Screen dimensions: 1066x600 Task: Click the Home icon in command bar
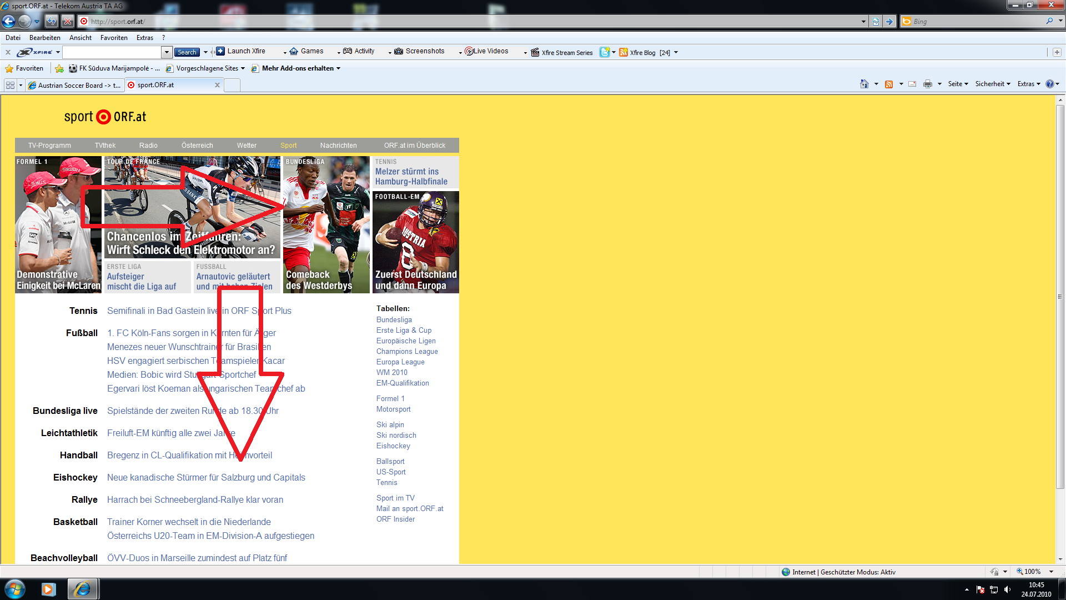pyautogui.click(x=864, y=84)
